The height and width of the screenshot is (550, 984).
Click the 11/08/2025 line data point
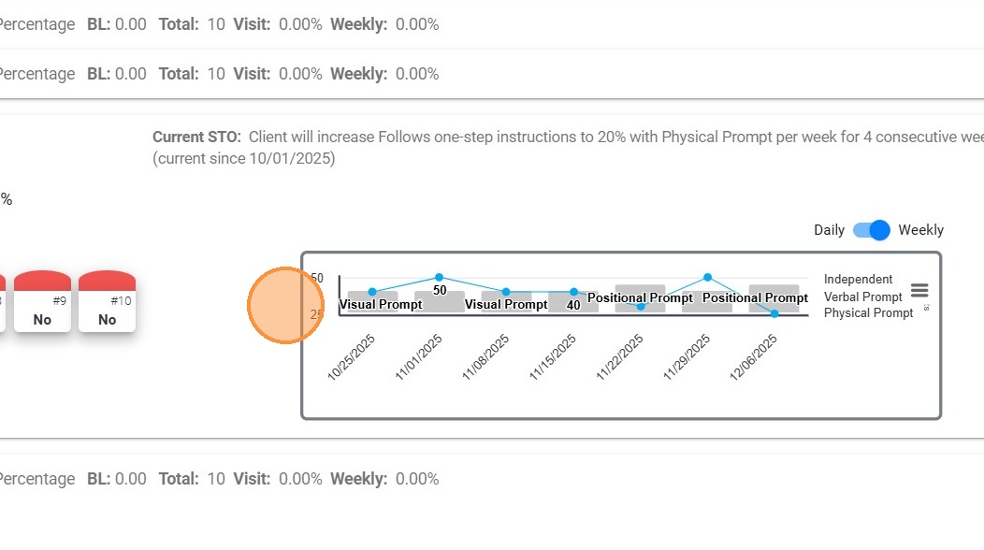[x=506, y=293]
